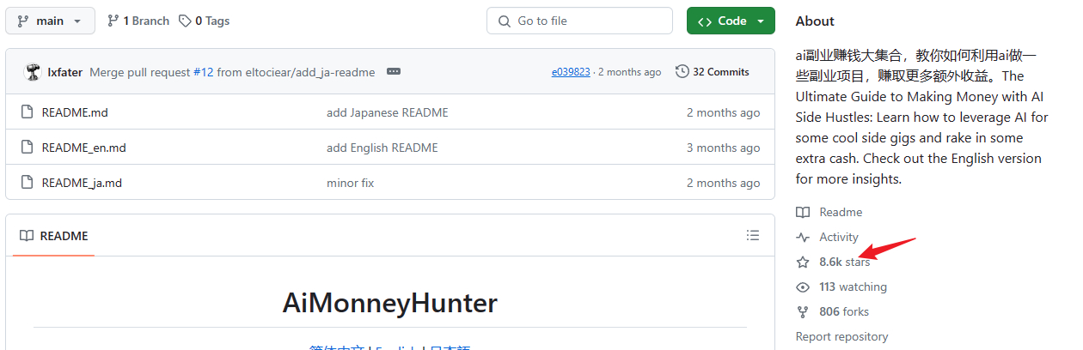Open the README_ja.md file
The height and width of the screenshot is (350, 1083).
[x=82, y=183]
